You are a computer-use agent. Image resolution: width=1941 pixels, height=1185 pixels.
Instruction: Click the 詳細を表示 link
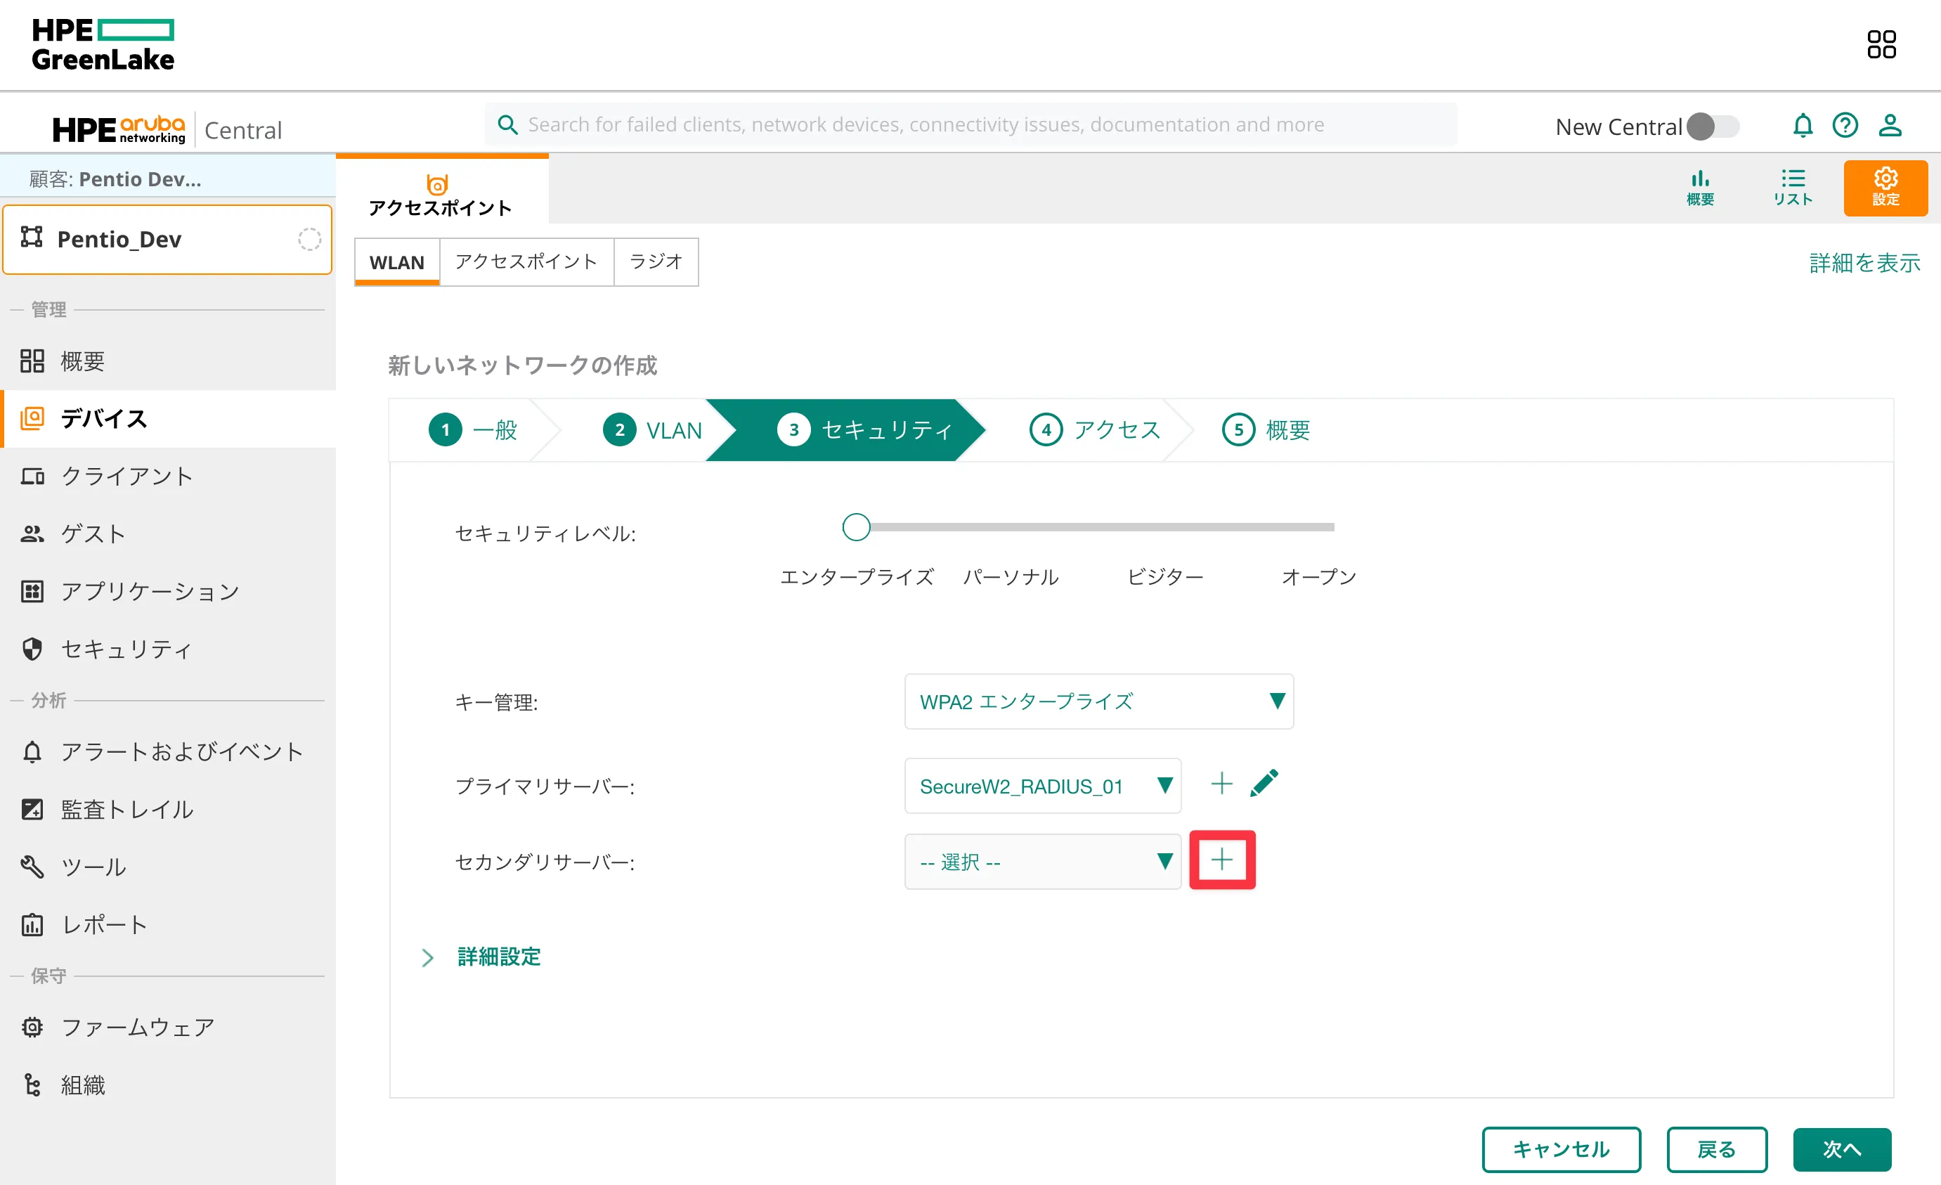[1864, 262]
